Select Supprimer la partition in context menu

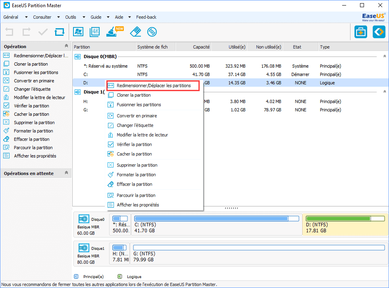click(x=155, y=165)
